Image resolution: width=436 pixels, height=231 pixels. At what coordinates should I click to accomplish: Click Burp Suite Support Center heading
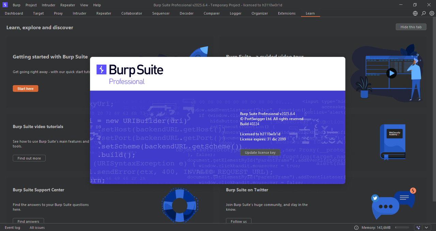(x=38, y=190)
